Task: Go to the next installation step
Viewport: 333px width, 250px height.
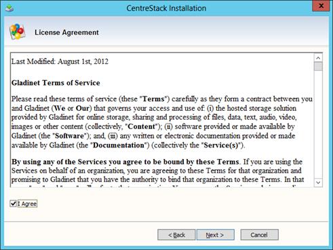Action: point(216,235)
